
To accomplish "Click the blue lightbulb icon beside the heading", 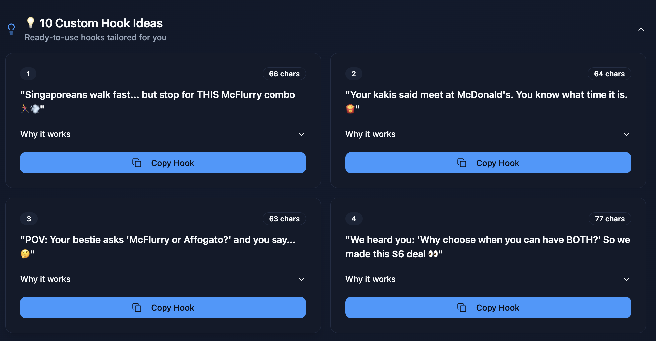I will [x=11, y=29].
